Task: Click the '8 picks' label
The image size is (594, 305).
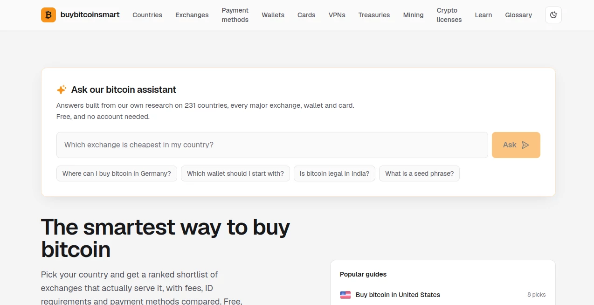Action: click(x=537, y=295)
